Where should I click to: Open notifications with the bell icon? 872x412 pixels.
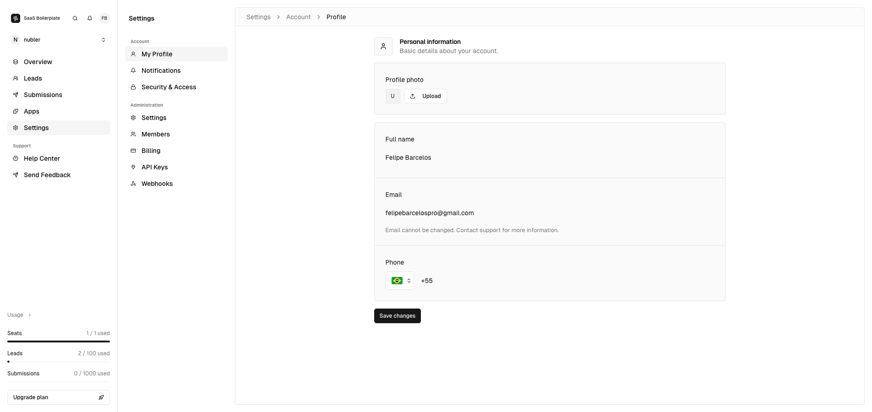coord(90,18)
